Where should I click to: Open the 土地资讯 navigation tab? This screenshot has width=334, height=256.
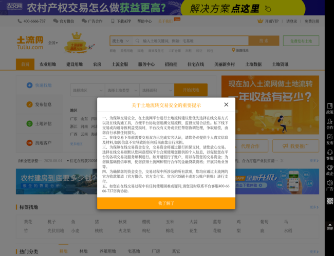coord(281,65)
